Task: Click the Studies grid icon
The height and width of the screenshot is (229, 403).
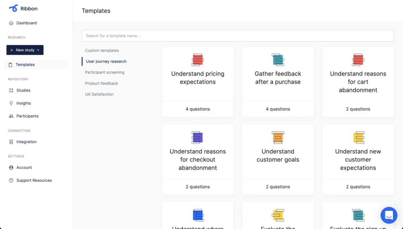Action: tap(11, 91)
